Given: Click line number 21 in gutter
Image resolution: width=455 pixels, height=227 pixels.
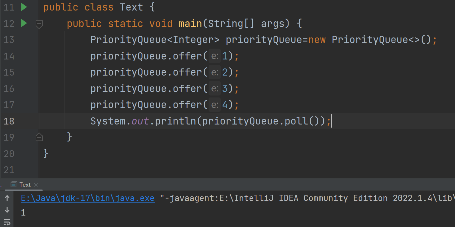Looking at the screenshot, I should coord(9,170).
